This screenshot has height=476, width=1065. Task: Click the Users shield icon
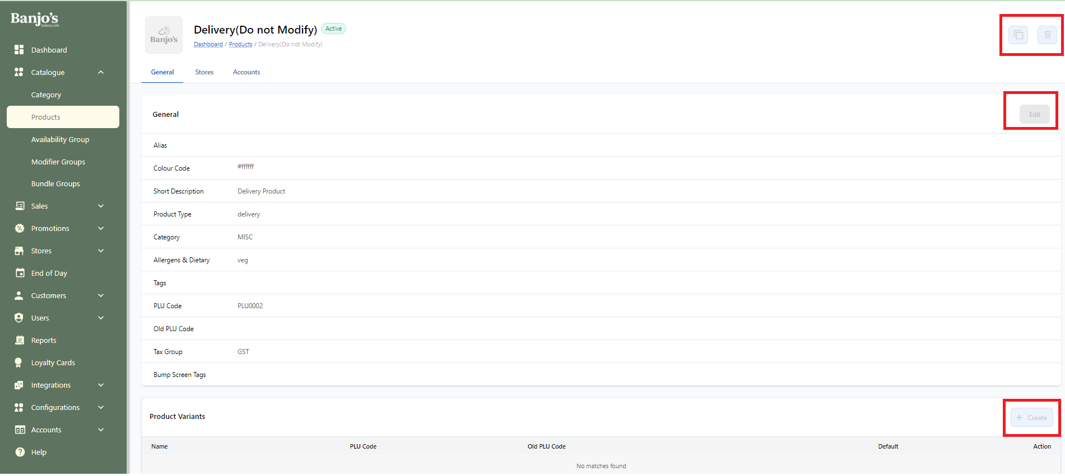19,318
